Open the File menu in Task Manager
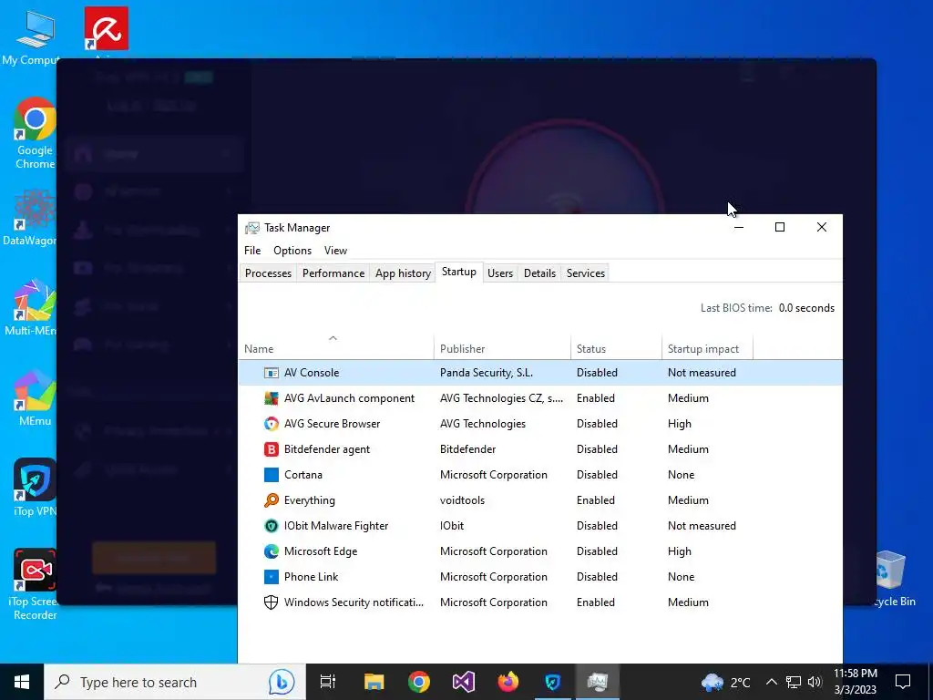The height and width of the screenshot is (700, 933). (x=252, y=251)
